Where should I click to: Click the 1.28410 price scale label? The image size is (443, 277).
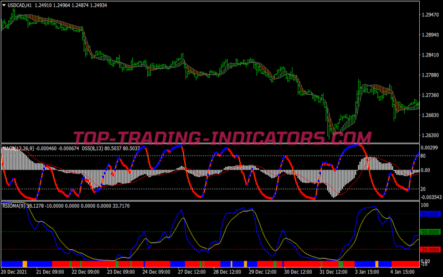pos(431,55)
